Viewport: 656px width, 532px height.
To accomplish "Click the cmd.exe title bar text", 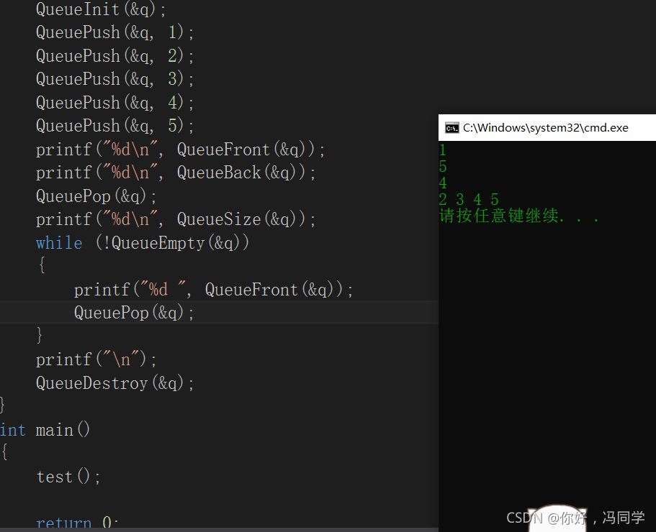I will point(546,128).
